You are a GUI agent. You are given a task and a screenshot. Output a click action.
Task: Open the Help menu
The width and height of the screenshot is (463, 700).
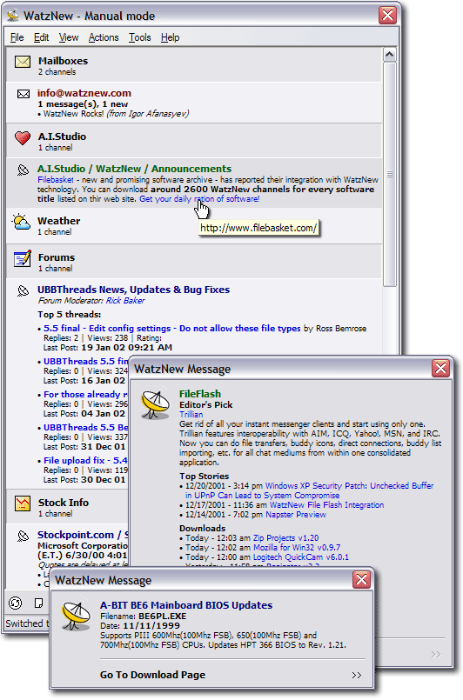(x=170, y=37)
